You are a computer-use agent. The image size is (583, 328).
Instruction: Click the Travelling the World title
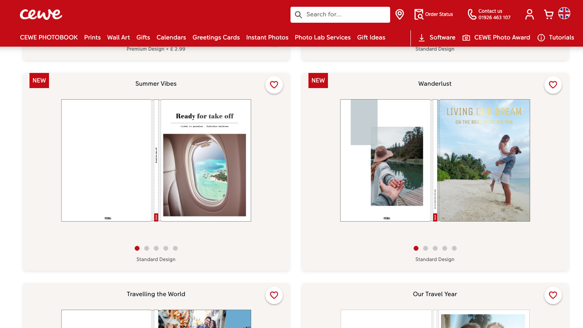point(156,294)
